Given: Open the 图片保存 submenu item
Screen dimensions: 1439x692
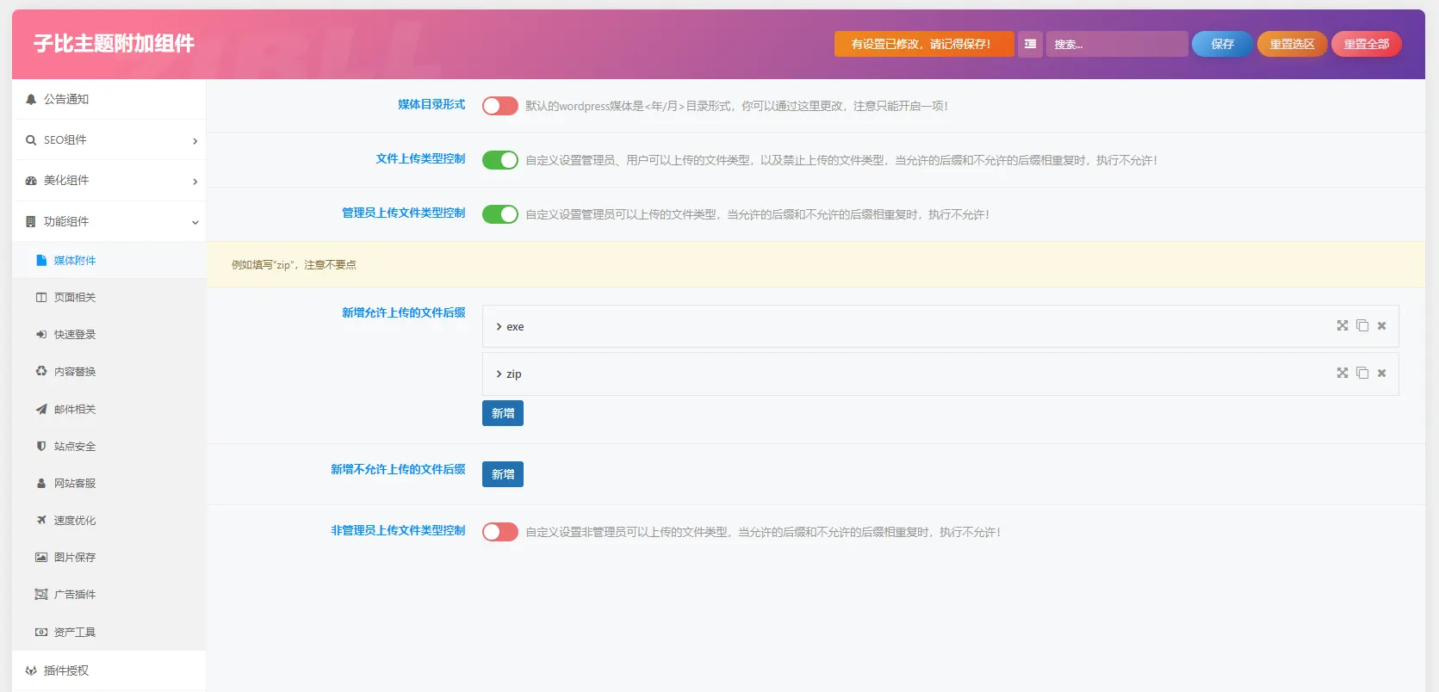Looking at the screenshot, I should pyautogui.click(x=109, y=558).
